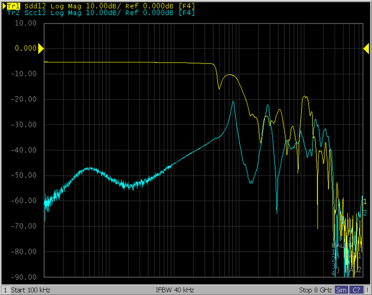Toggle the C? correction status indicator

356,290
